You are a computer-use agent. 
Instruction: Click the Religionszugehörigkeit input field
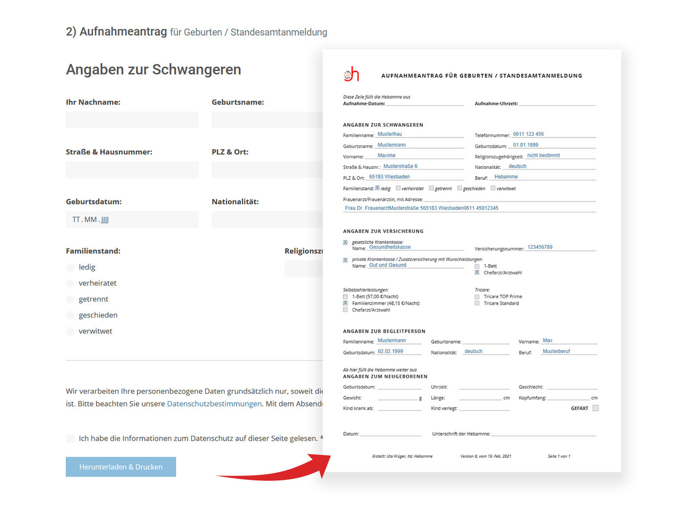[x=303, y=269]
